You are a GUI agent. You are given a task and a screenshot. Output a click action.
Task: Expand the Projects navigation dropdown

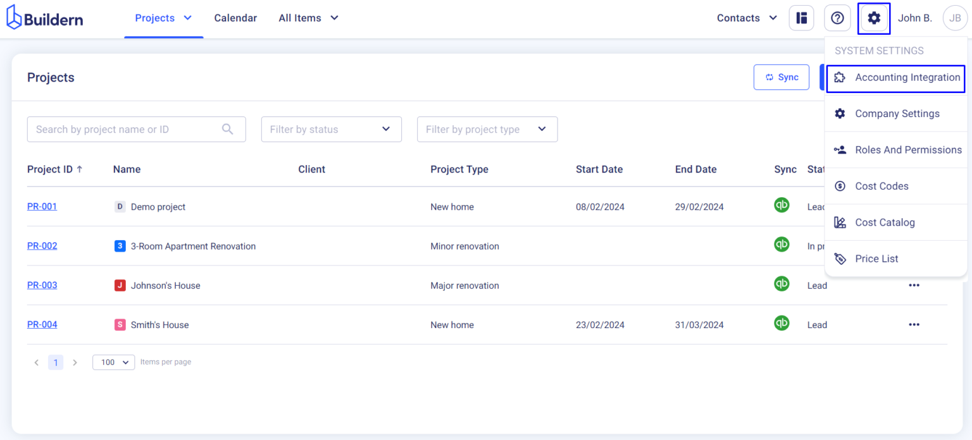(x=163, y=18)
